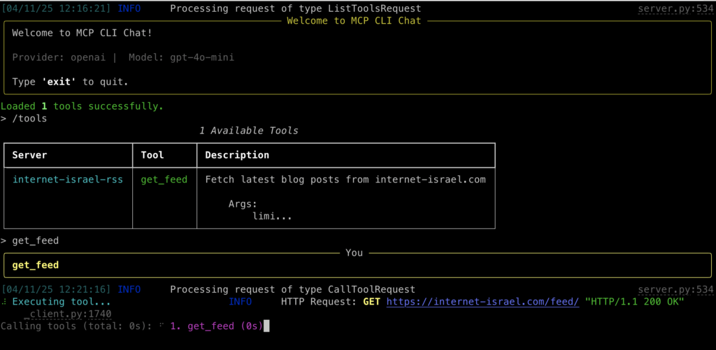Viewport: 716px width, 350px height.
Task: Click the Description column header
Action: tap(237, 155)
